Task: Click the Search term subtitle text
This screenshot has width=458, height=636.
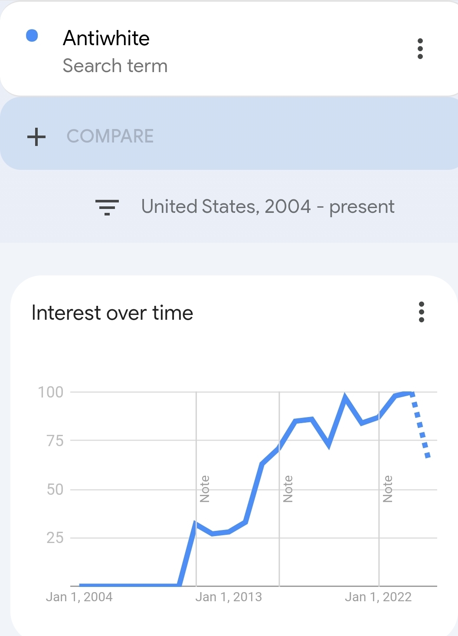Action: click(x=115, y=66)
